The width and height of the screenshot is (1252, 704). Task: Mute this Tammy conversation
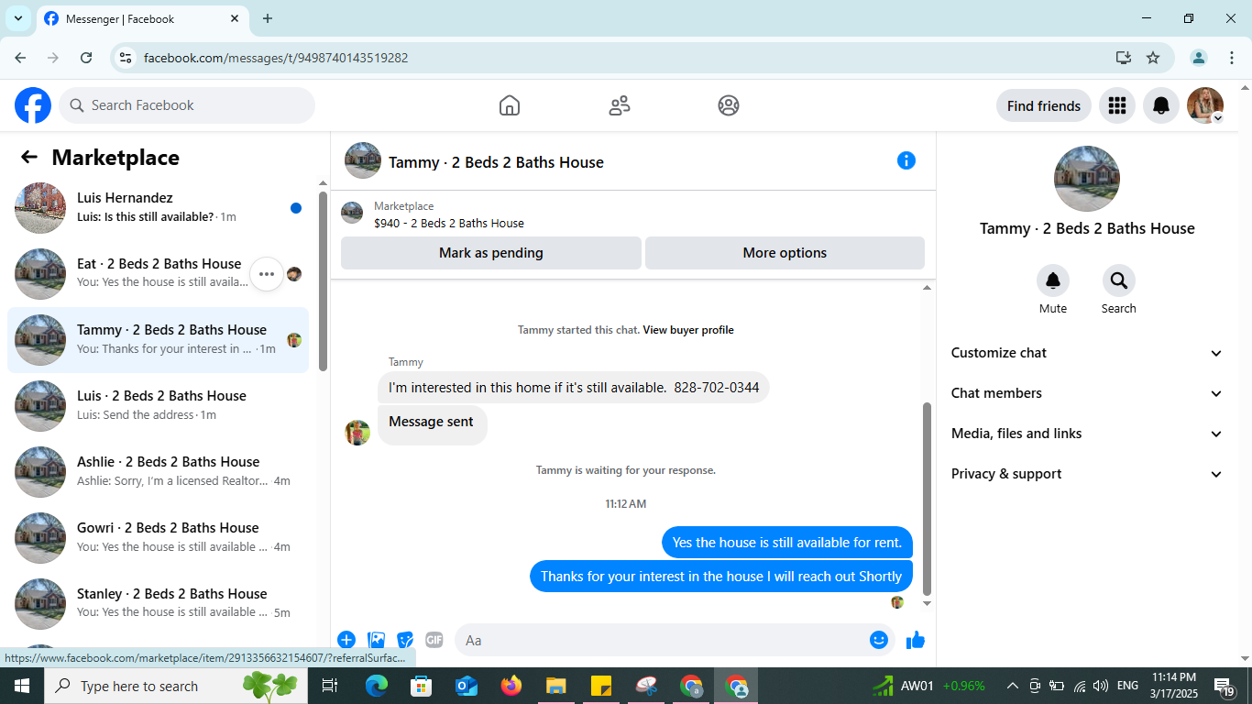1053,280
